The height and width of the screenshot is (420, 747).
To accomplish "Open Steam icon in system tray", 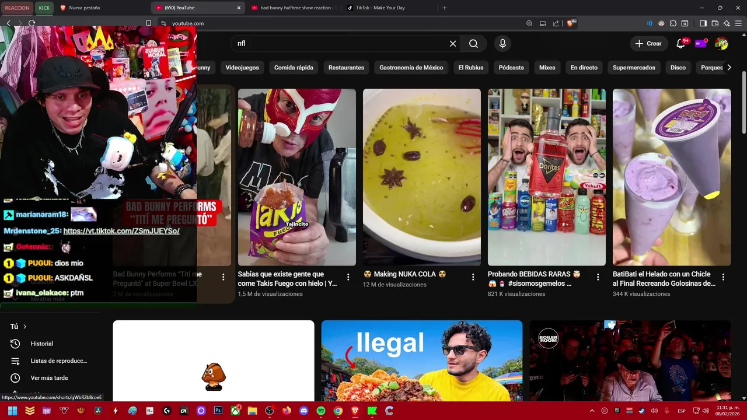I will click(x=642, y=411).
